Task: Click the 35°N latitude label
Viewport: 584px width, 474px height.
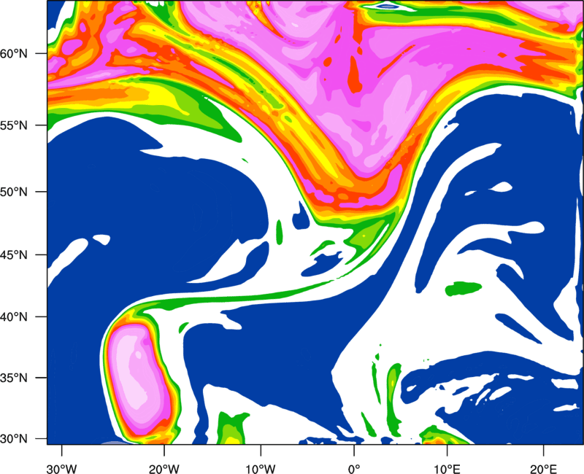Action: 14,378
